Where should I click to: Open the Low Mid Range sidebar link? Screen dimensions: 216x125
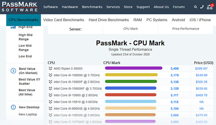pyautogui.click(x=25, y=48)
